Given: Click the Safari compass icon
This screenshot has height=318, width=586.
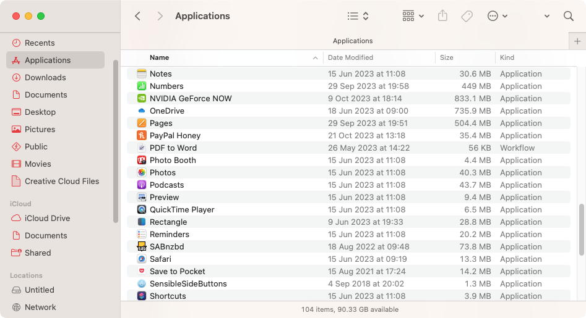Looking at the screenshot, I should 141,259.
